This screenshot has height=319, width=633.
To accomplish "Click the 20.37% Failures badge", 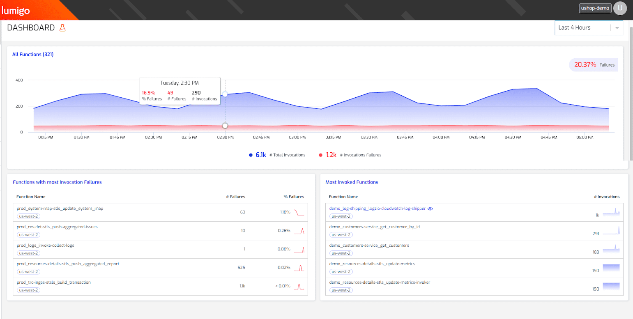I will [594, 65].
